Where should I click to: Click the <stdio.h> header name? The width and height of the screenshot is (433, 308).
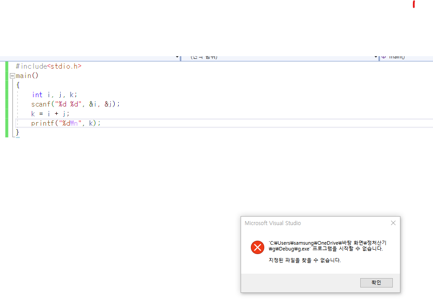click(64, 66)
